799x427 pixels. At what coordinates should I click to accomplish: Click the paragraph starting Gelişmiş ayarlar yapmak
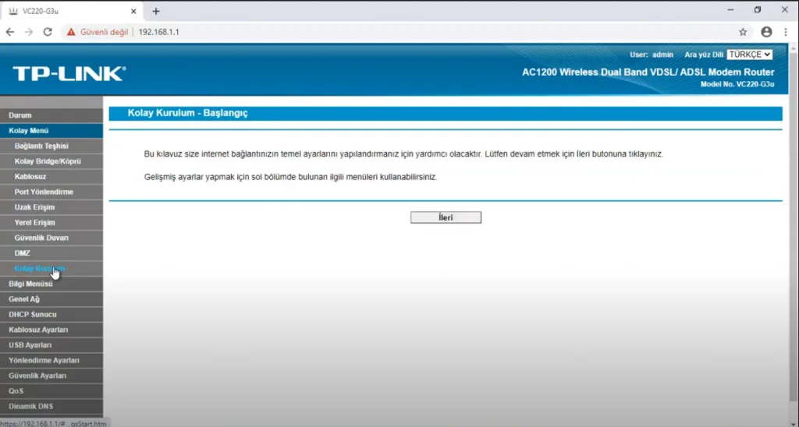pyautogui.click(x=290, y=177)
